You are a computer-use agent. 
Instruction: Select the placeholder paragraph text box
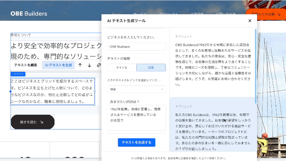pyautogui.click(x=52, y=91)
